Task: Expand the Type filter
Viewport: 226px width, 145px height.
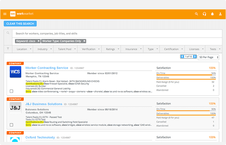Action: pos(152,49)
